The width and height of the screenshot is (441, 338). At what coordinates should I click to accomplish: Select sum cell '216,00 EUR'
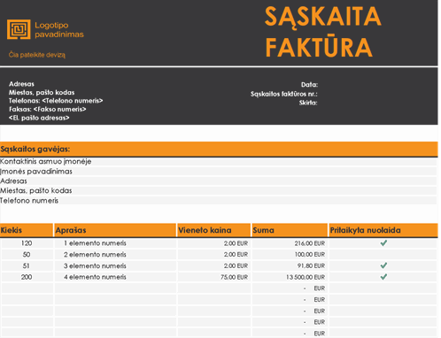(x=290, y=243)
